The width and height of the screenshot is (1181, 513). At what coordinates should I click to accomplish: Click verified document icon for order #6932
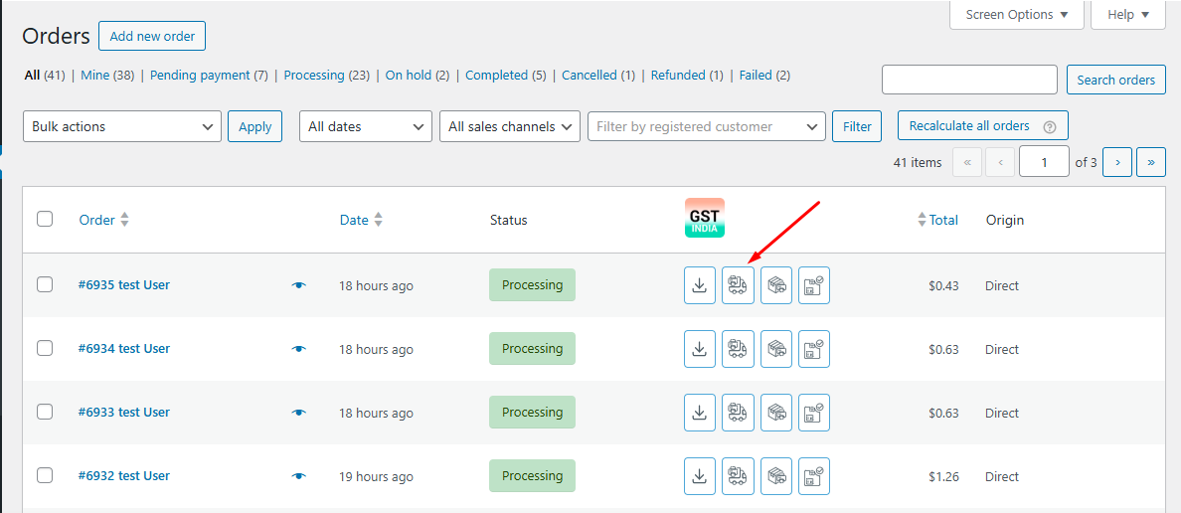tap(814, 476)
